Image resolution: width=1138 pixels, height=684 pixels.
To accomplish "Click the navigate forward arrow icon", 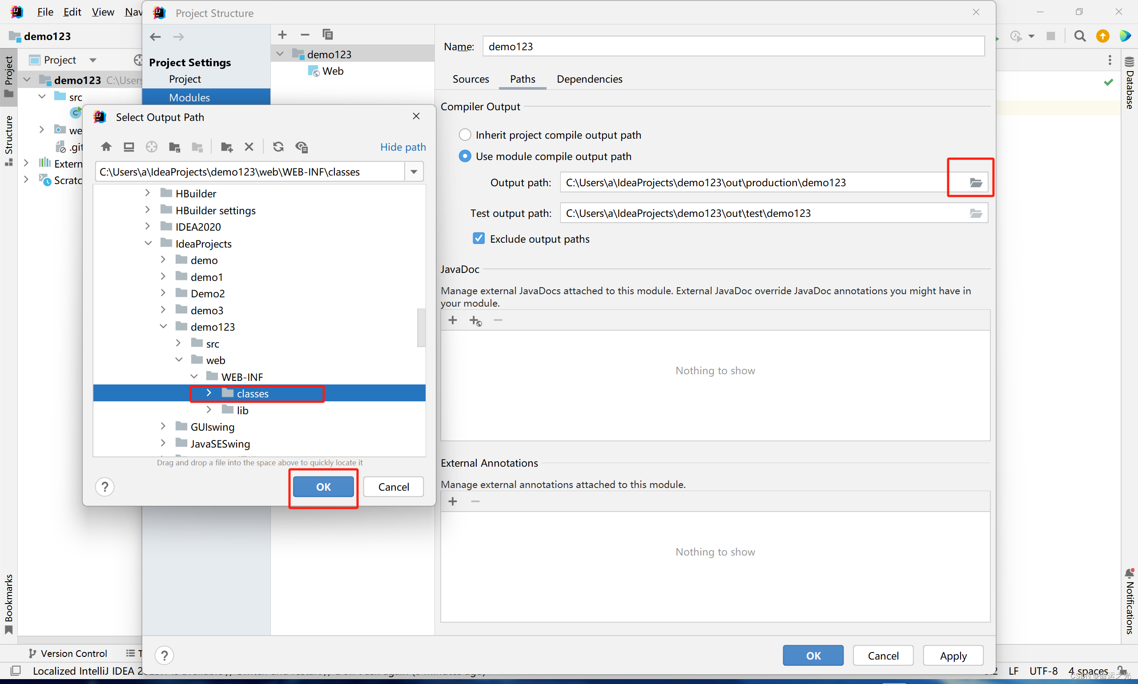I will 179,36.
